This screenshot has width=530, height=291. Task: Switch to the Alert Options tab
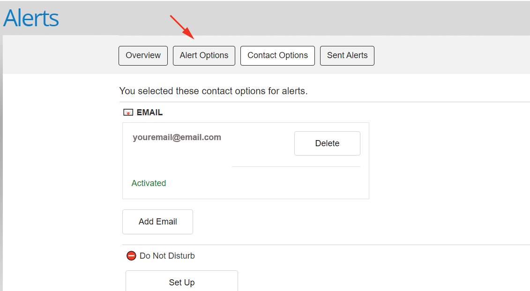coord(204,56)
